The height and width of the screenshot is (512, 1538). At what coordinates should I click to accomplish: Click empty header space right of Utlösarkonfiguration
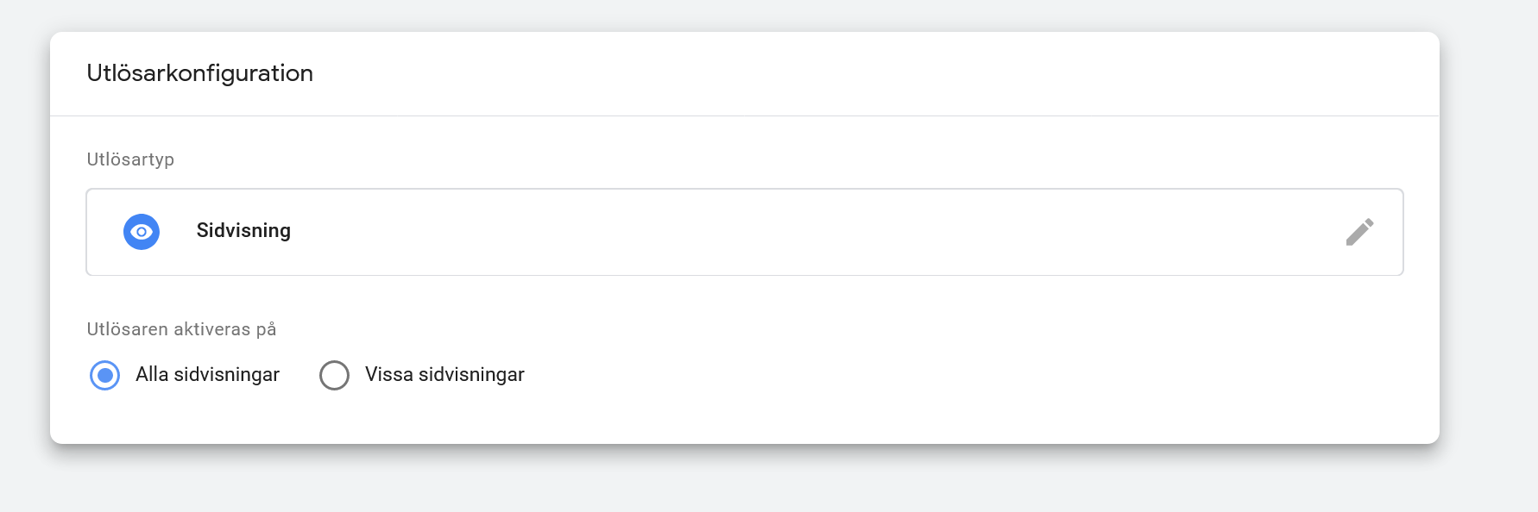pyautogui.click(x=863, y=73)
